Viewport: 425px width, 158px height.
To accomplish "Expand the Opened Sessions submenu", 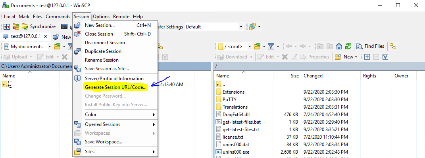I will point(115,124).
